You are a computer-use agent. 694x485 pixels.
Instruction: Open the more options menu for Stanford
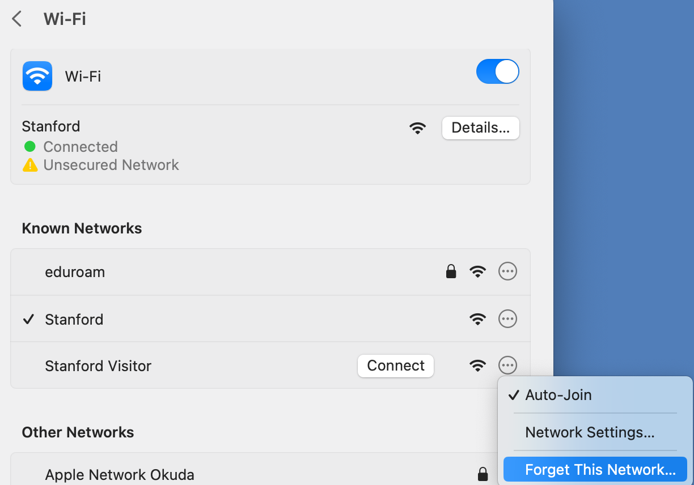click(x=507, y=320)
